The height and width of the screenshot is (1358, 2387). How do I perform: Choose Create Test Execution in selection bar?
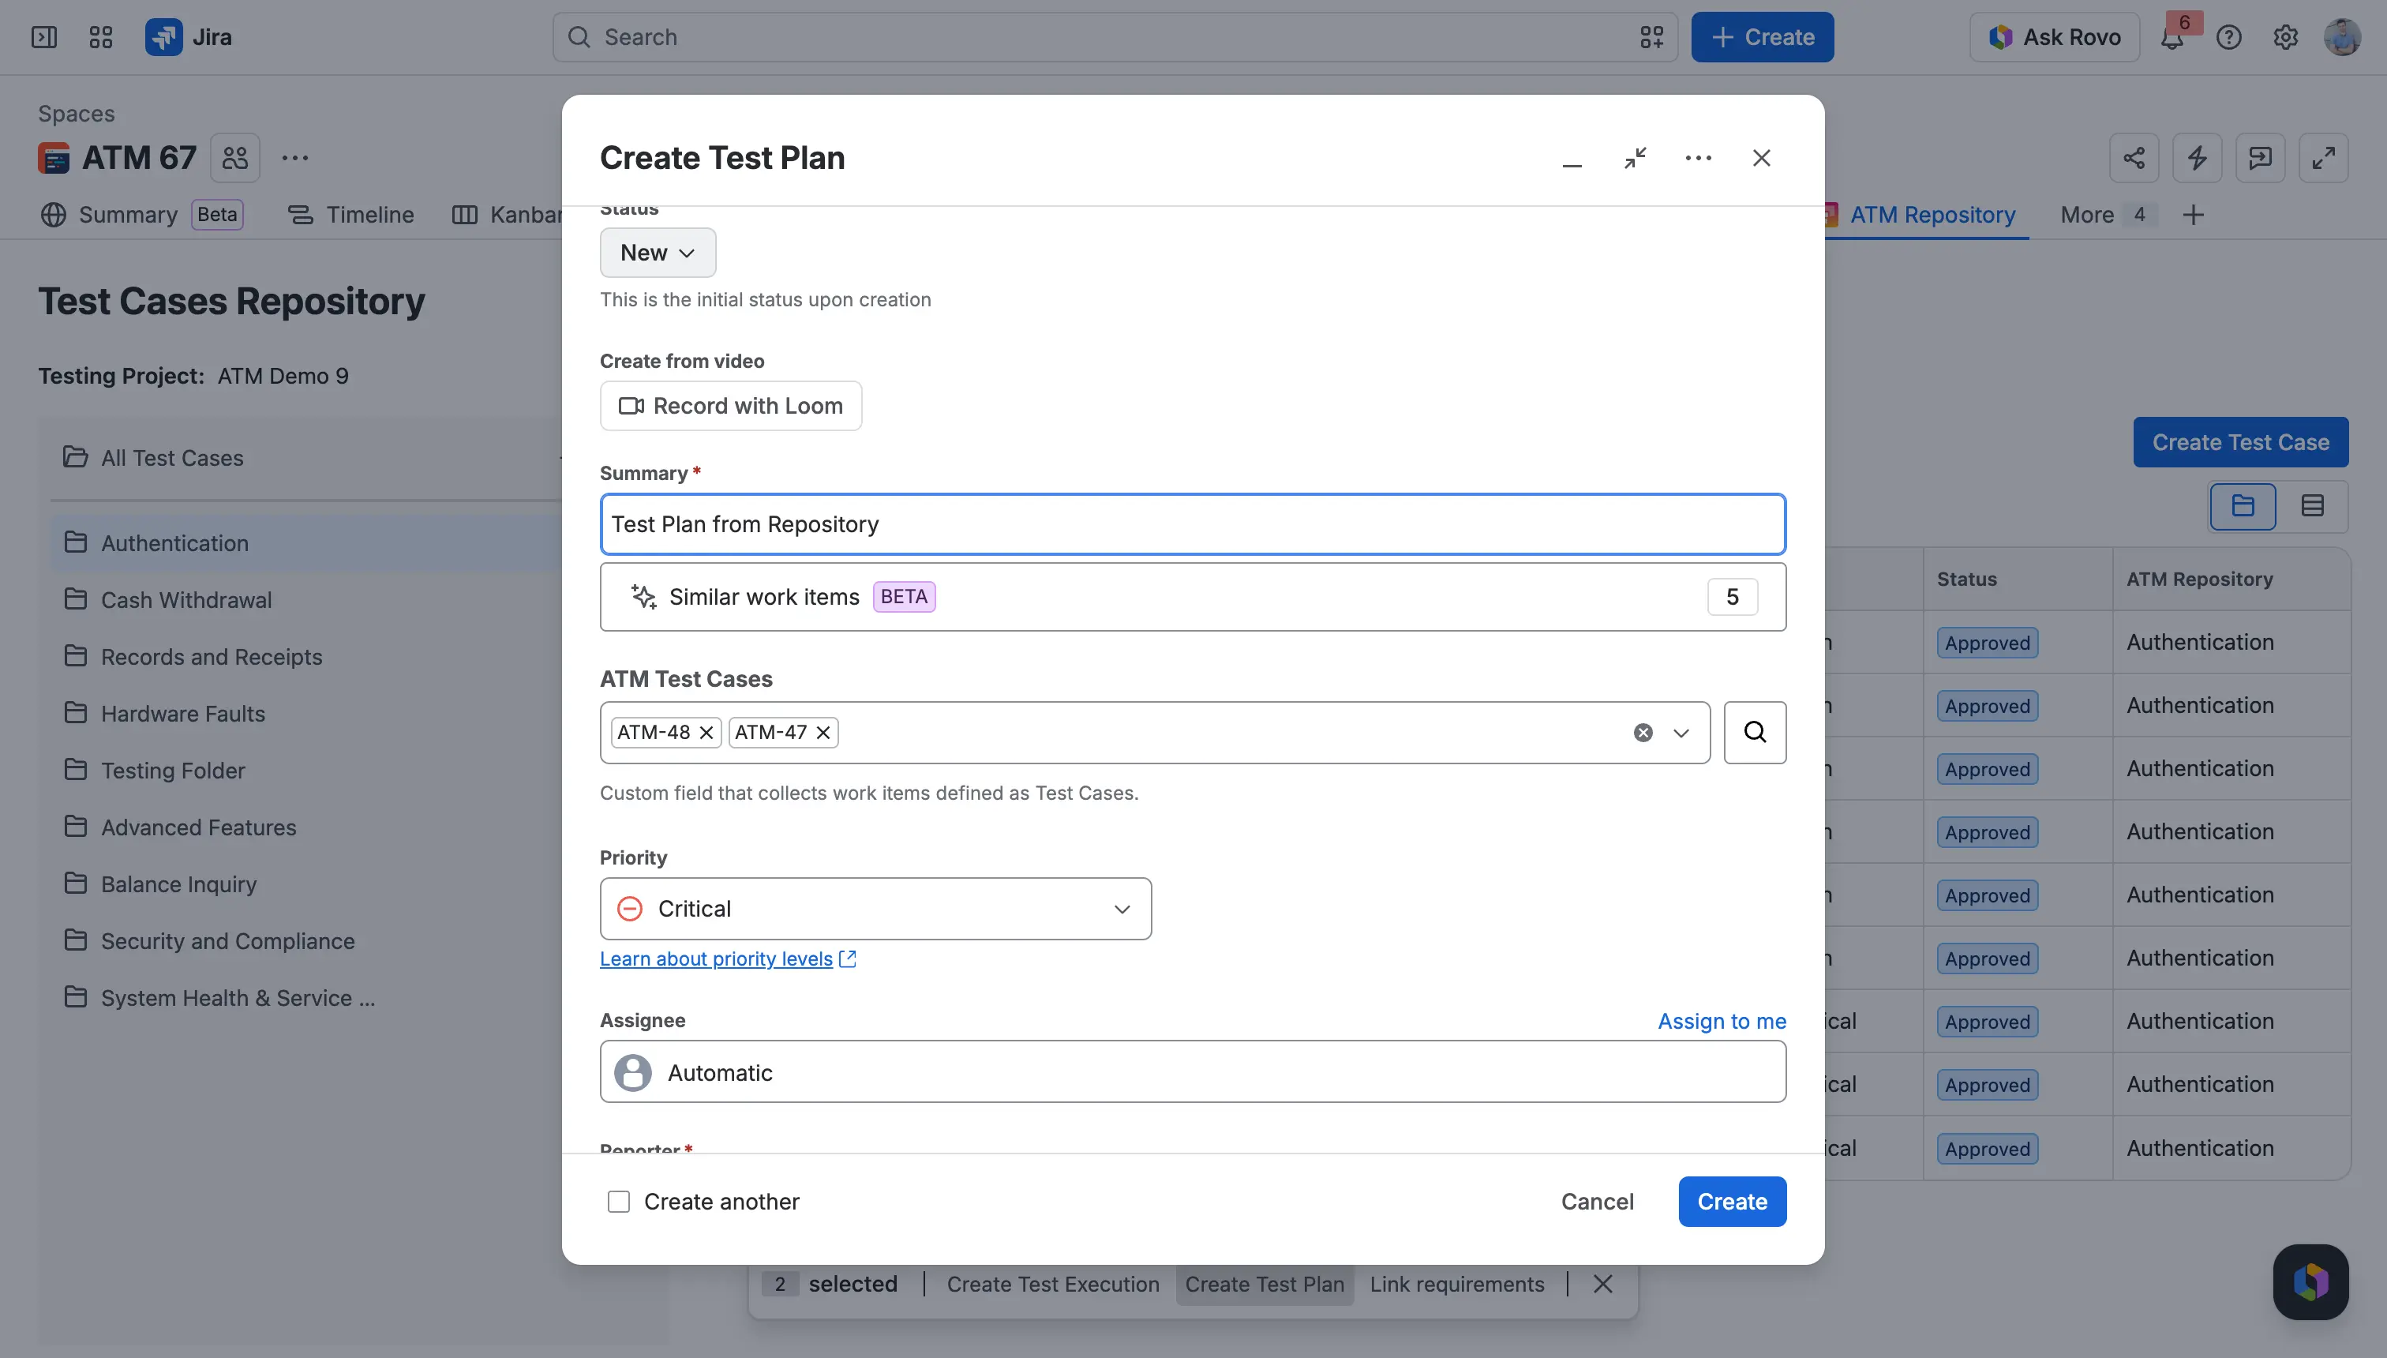pyautogui.click(x=1053, y=1285)
